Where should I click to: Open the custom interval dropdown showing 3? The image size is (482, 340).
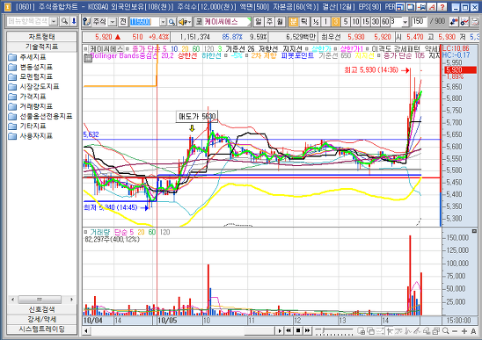pos(405,22)
